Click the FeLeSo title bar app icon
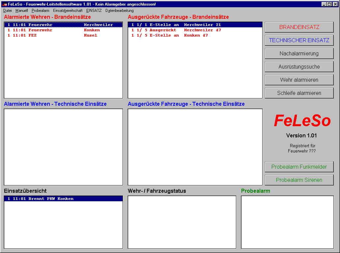The height and width of the screenshot is (253, 340). click(x=4, y=4)
